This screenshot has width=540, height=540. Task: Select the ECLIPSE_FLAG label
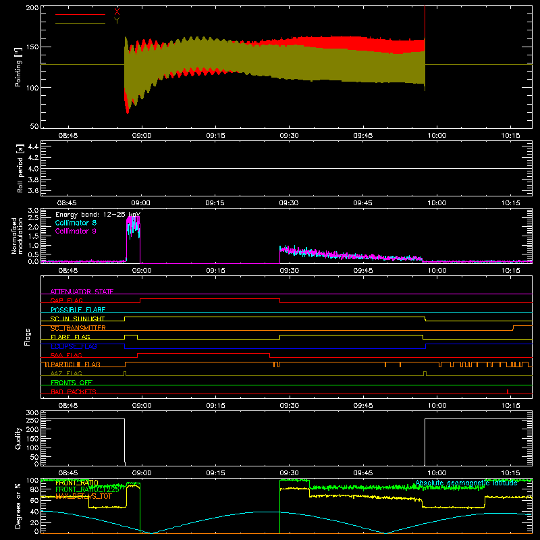click(74, 346)
